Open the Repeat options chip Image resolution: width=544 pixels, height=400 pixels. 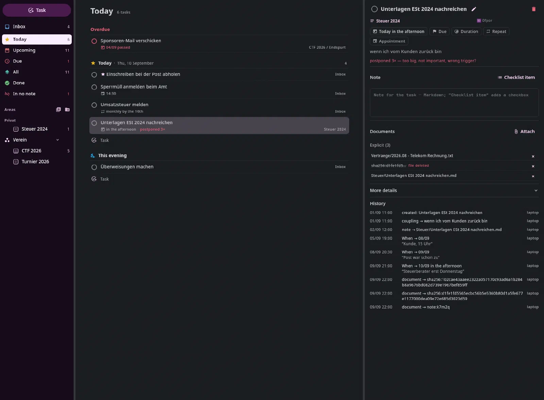coord(496,32)
